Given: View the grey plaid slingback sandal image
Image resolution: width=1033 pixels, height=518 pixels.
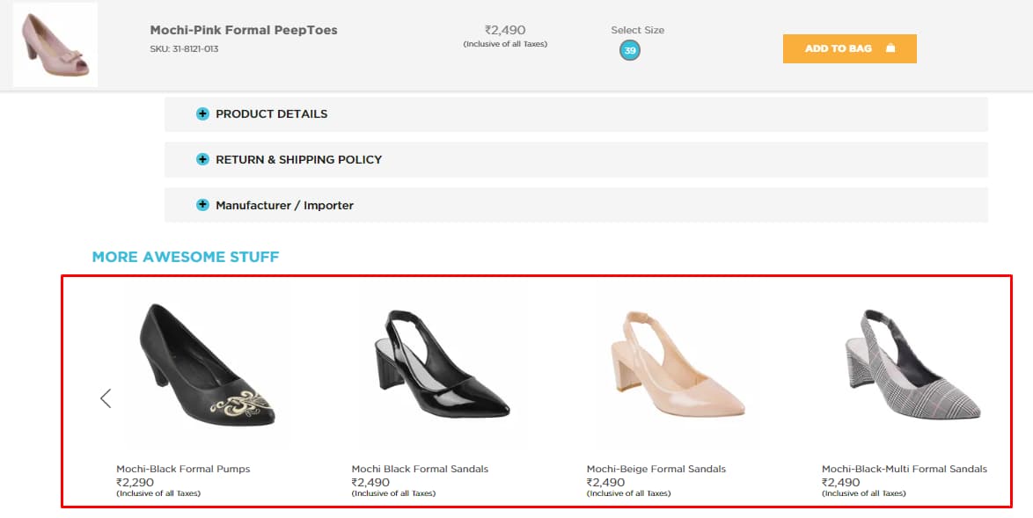Looking at the screenshot, I should coord(912,367).
